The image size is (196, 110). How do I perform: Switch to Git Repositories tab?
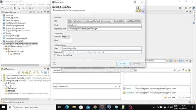pyautogui.click(x=9, y=69)
